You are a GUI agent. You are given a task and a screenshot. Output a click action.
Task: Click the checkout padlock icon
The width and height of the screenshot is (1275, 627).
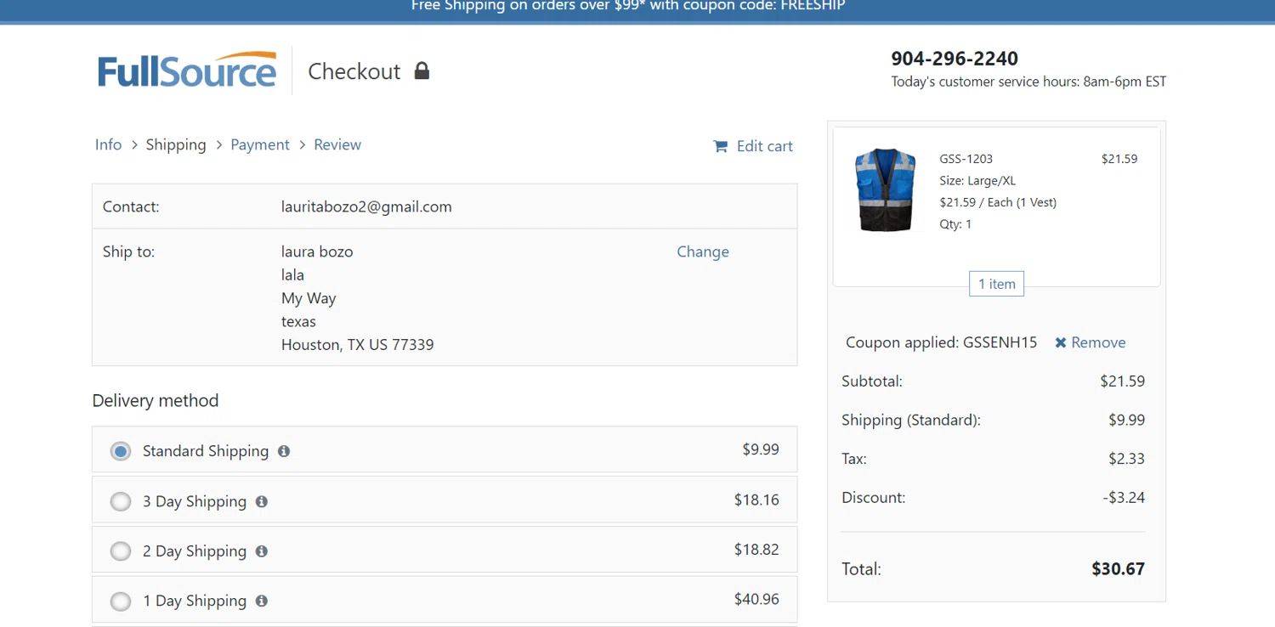(x=422, y=71)
